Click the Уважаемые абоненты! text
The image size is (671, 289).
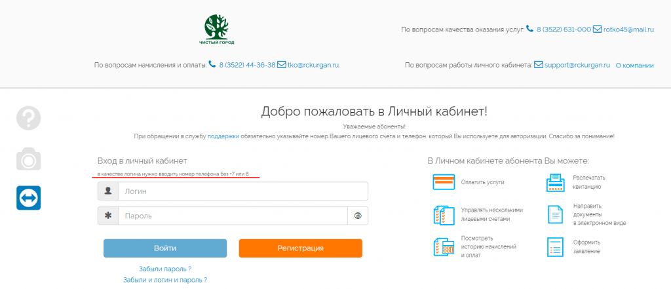coord(374,126)
